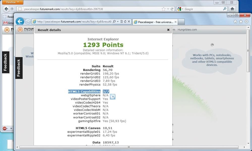Click Futuremark logo in Firefox page
252x151 pixels.
coord(9,29)
